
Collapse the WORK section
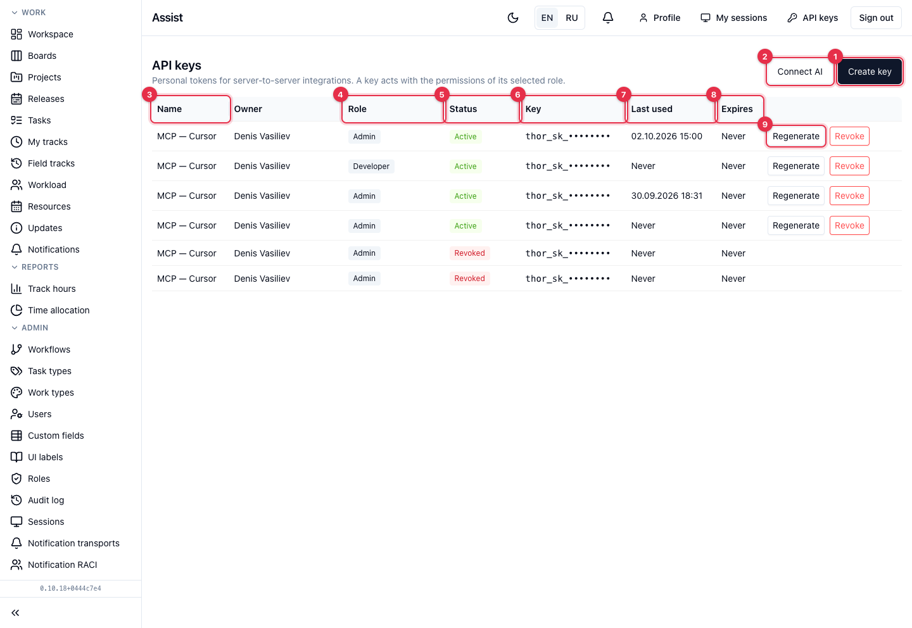28,13
